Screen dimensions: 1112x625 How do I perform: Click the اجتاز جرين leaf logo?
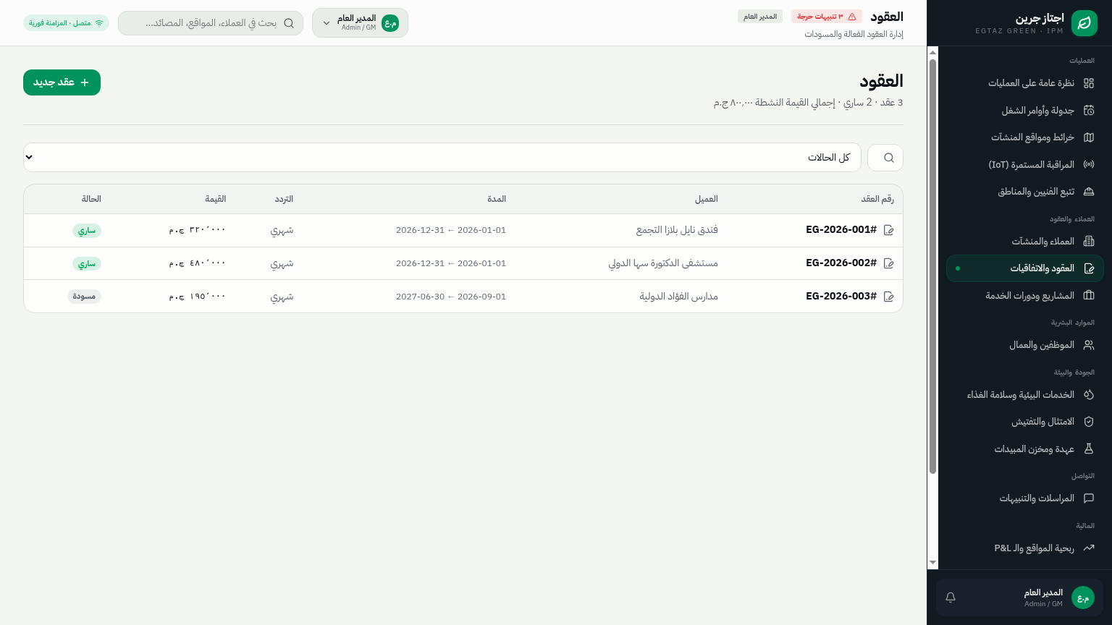(1084, 23)
